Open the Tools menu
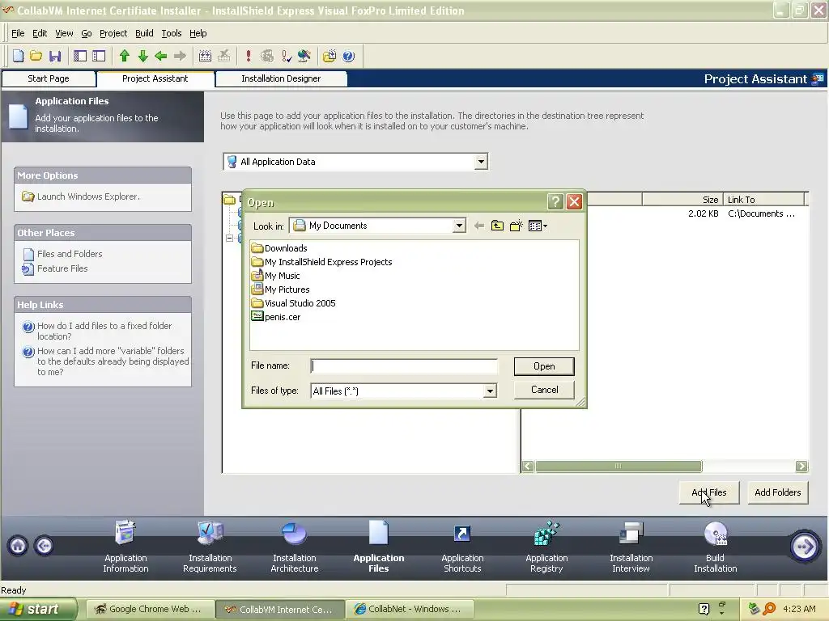 coord(172,33)
